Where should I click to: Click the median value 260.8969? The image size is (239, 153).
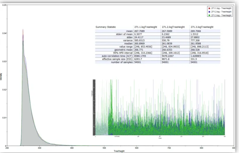point(139,44)
